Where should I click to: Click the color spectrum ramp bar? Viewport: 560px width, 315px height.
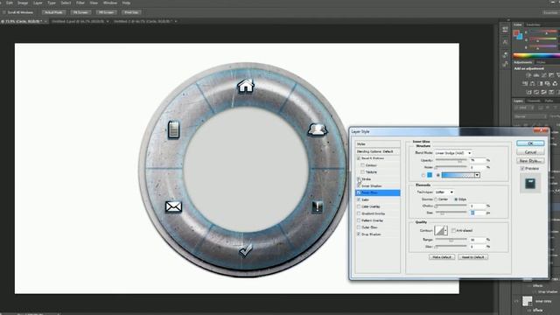(536, 55)
